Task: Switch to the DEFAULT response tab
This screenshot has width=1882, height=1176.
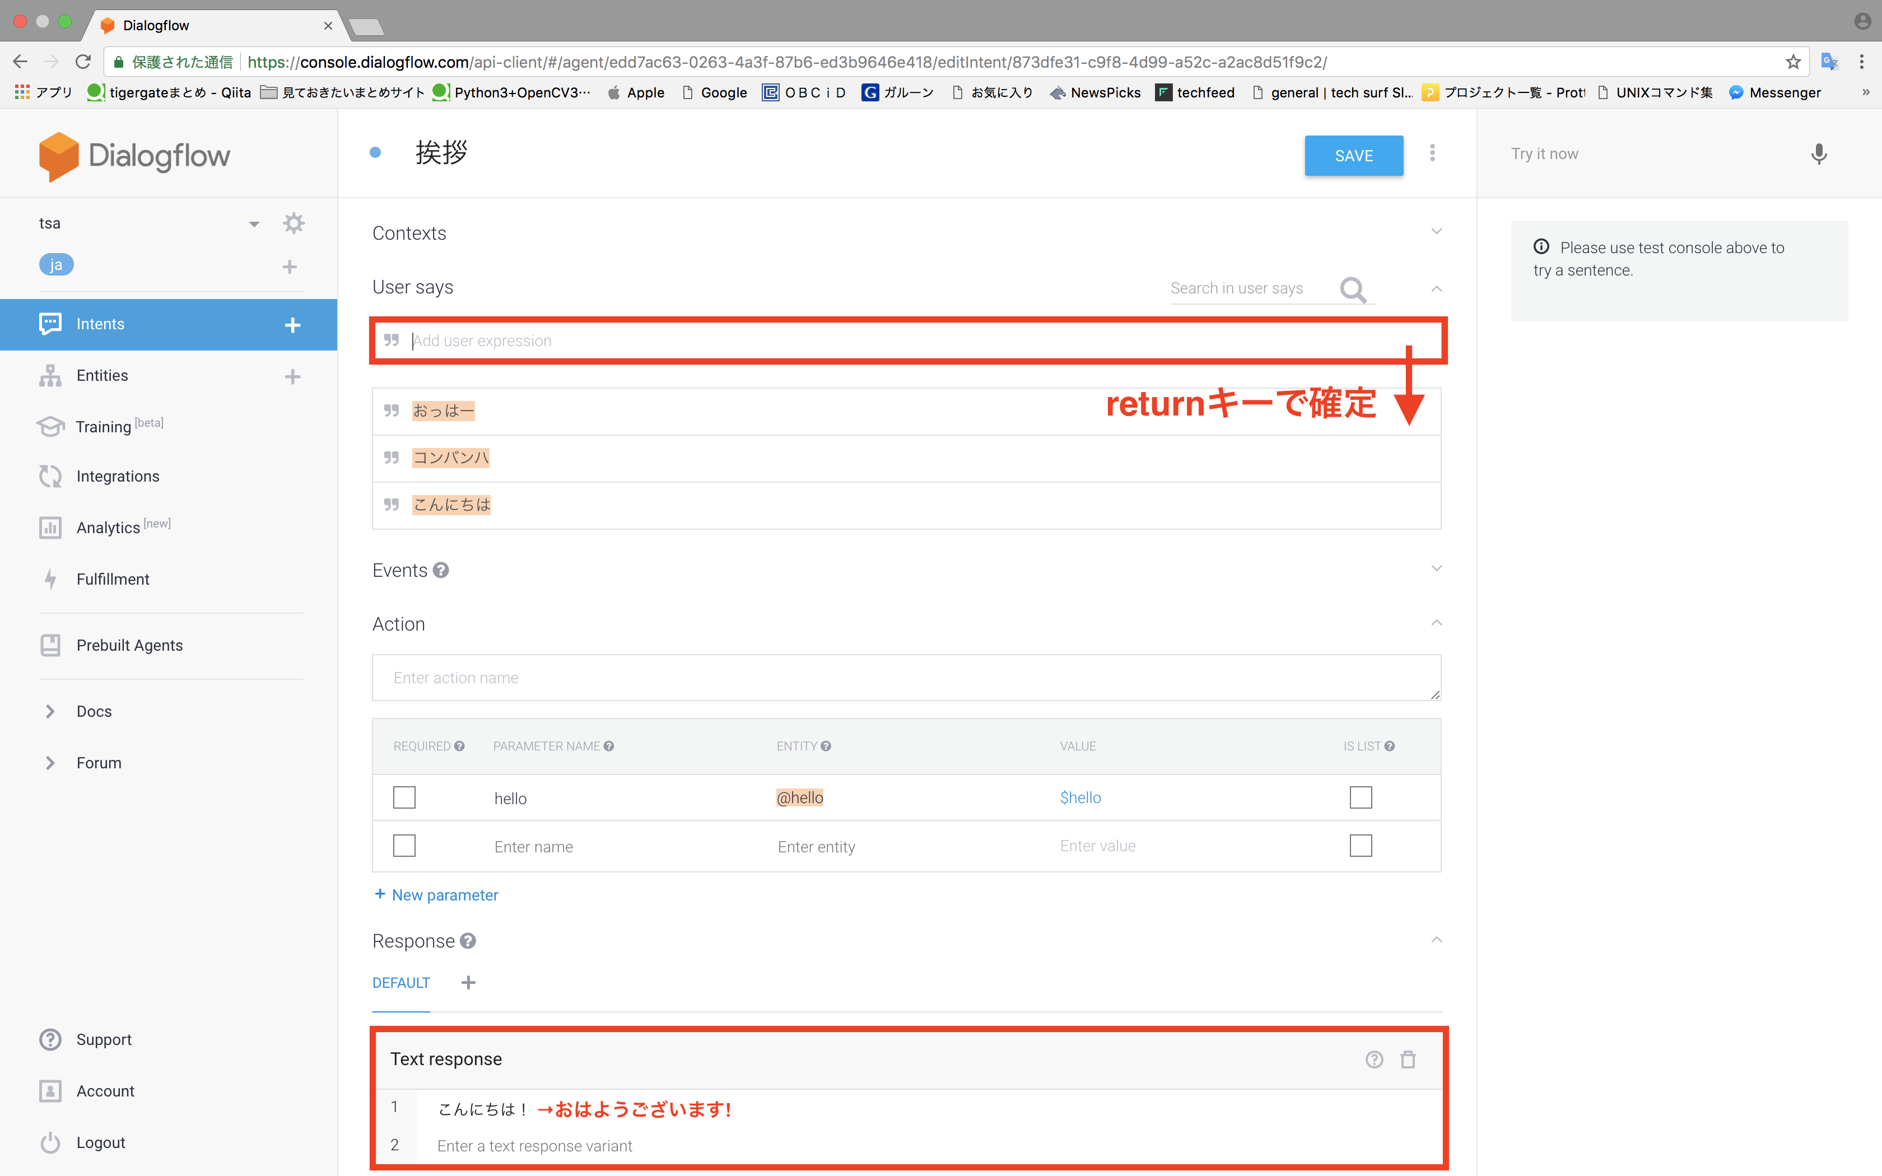Action: [401, 982]
